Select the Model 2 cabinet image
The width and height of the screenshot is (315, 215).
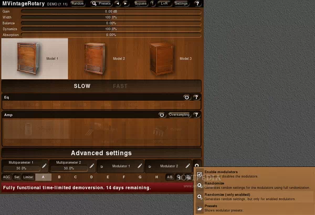pos(95,59)
